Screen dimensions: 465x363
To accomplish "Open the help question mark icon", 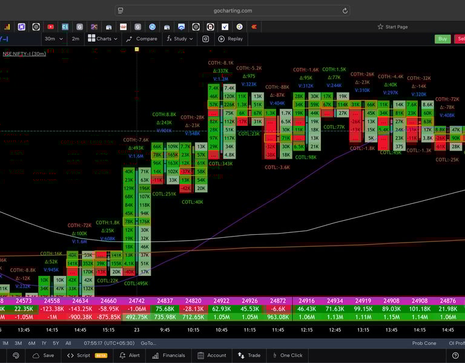I will click(455, 355).
